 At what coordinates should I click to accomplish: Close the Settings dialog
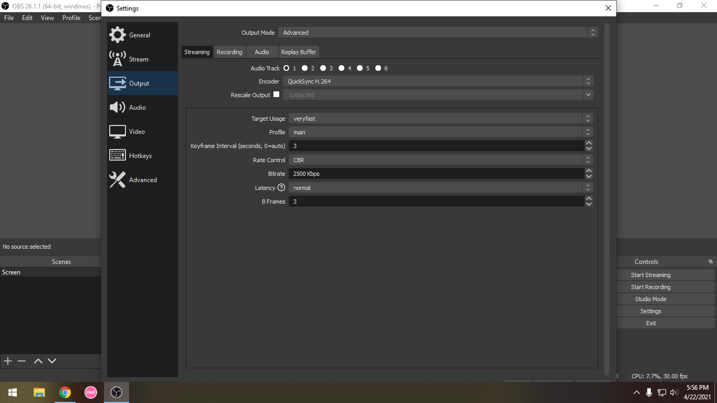(608, 8)
